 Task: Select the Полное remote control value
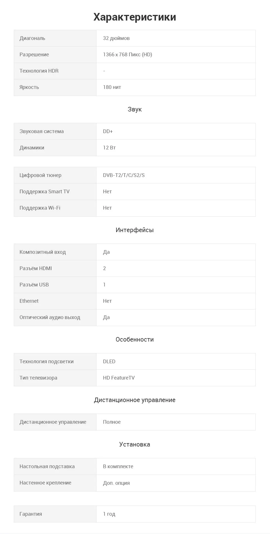pos(112,422)
